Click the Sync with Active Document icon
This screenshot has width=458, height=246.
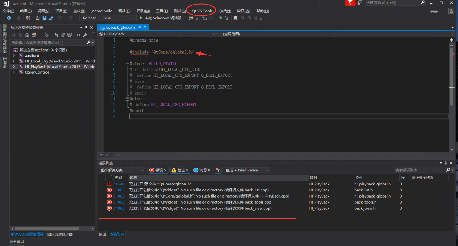[56, 35]
